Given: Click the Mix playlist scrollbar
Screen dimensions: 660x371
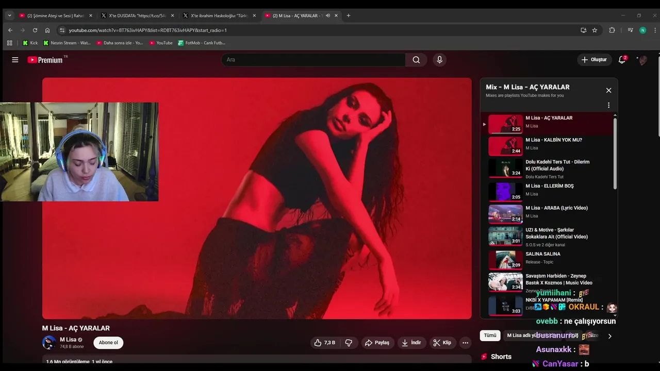Looking at the screenshot, I should (x=615, y=153).
